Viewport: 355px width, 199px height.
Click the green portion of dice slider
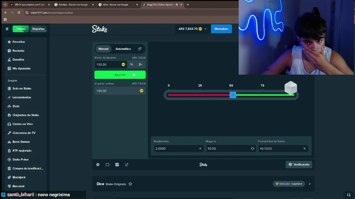coord(265,95)
